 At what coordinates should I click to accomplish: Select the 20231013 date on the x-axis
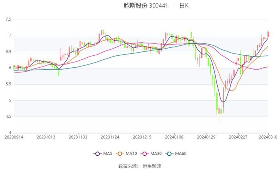(46, 137)
